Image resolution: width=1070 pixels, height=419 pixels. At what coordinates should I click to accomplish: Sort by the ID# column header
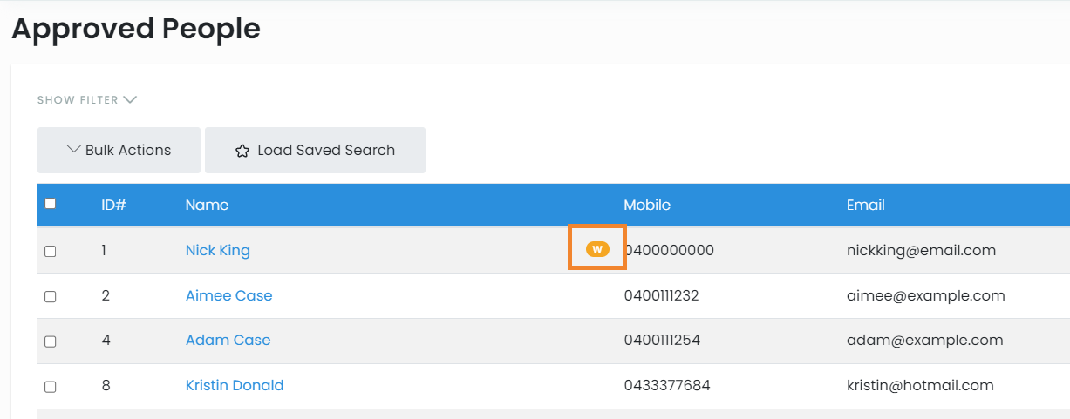(x=113, y=205)
